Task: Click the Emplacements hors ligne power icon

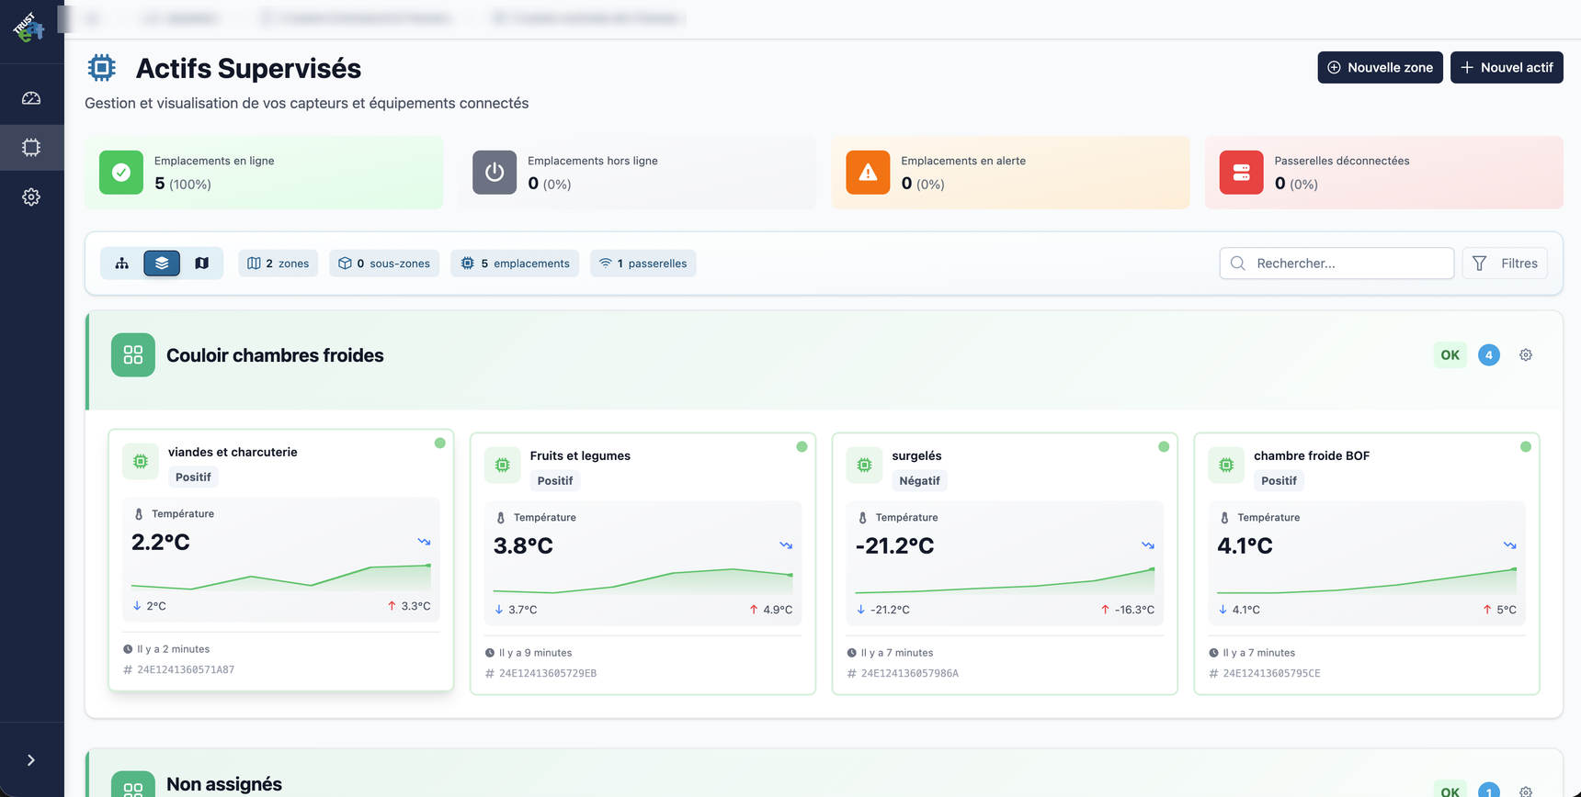Action: [x=495, y=173]
